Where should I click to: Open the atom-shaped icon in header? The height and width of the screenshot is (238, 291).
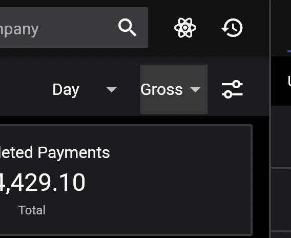coord(185,28)
